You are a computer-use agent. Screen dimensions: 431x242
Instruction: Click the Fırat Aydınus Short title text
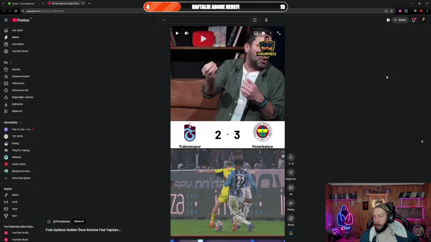(83, 230)
